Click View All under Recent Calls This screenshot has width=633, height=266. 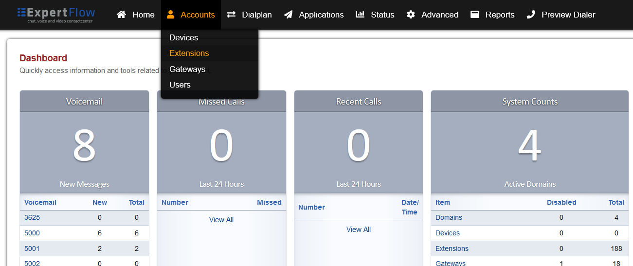359,230
